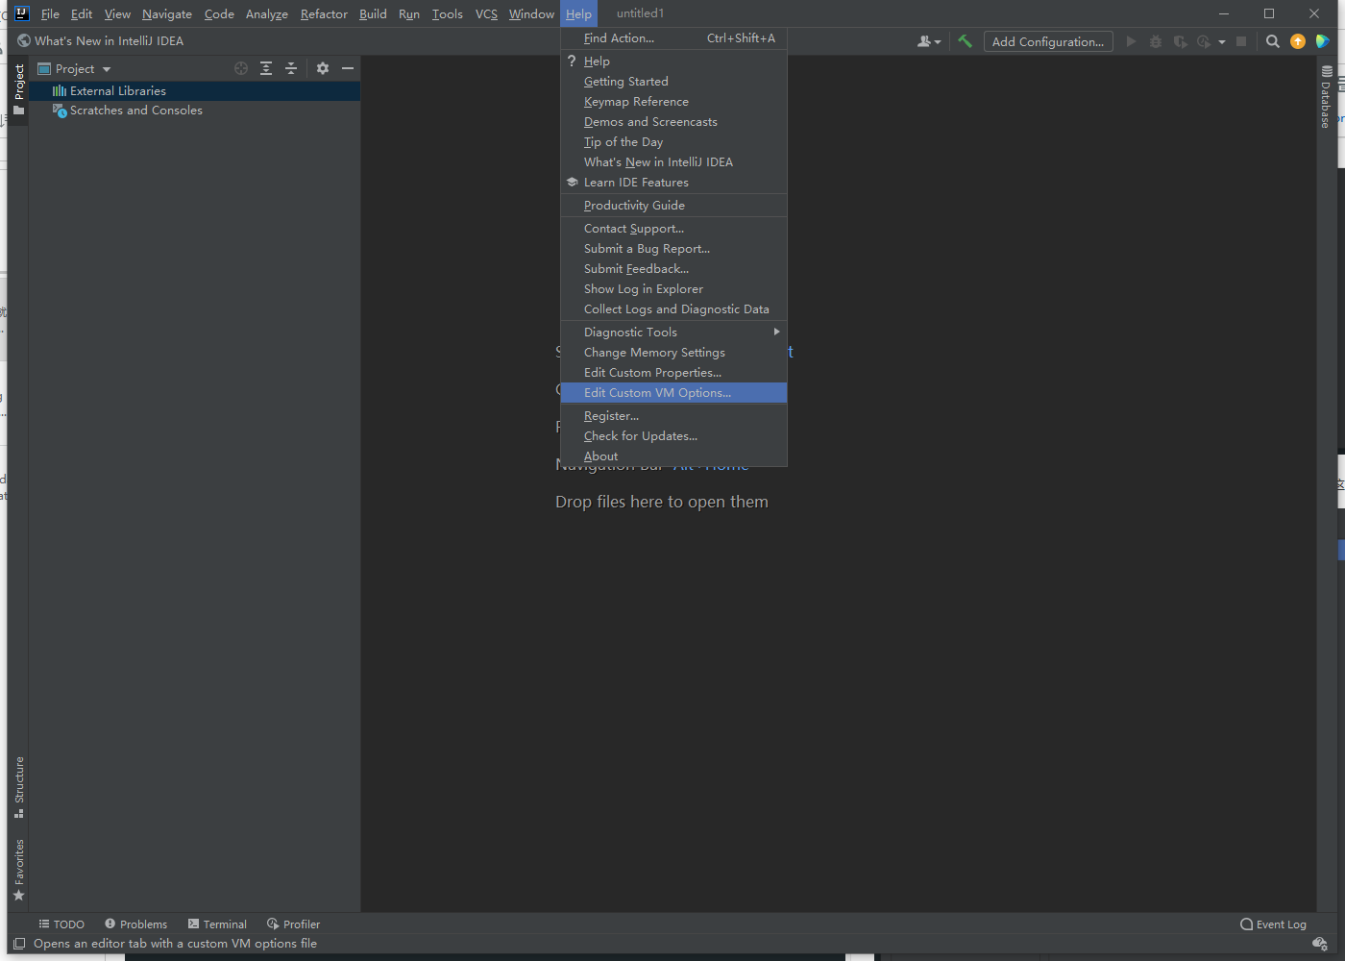The width and height of the screenshot is (1345, 961).
Task: Click the orange update arrow icon
Action: pos(1298,41)
